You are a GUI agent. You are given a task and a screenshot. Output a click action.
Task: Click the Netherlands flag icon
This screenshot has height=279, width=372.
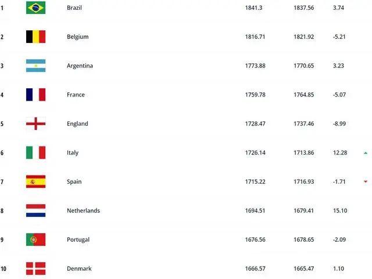[35, 210]
